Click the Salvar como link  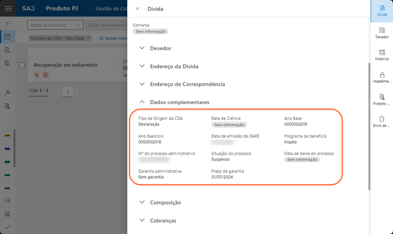[113, 38]
